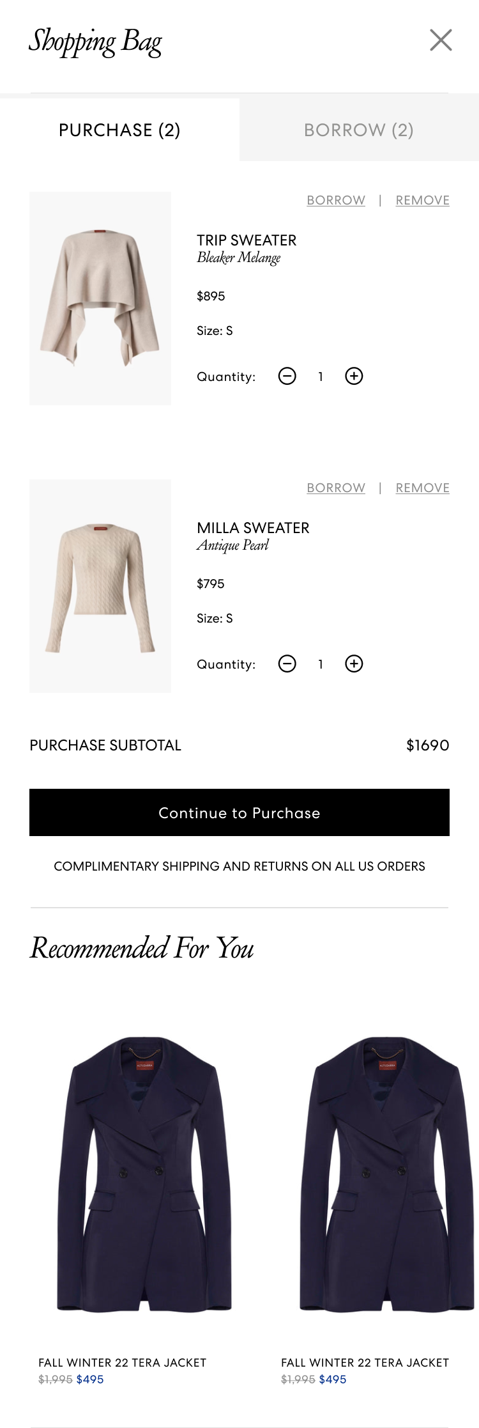Decrease Milla Sweater quantity with minus icon
479x1428 pixels.
[287, 664]
